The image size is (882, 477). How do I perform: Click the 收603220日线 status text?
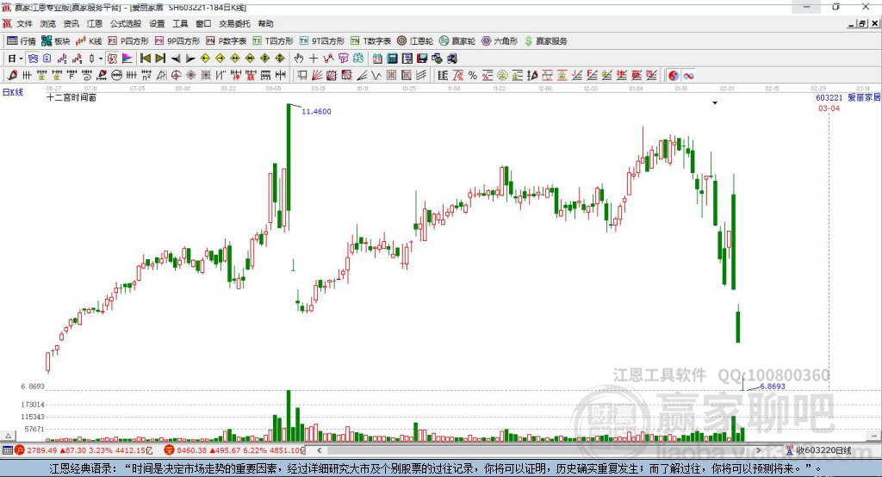[823, 450]
